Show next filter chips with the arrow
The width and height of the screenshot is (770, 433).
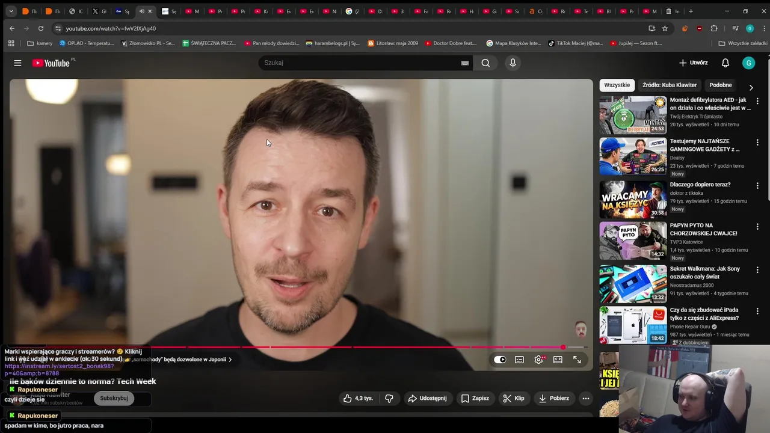tap(751, 87)
